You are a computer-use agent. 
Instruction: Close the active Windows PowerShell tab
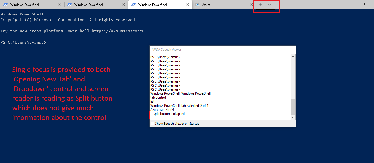click(188, 5)
